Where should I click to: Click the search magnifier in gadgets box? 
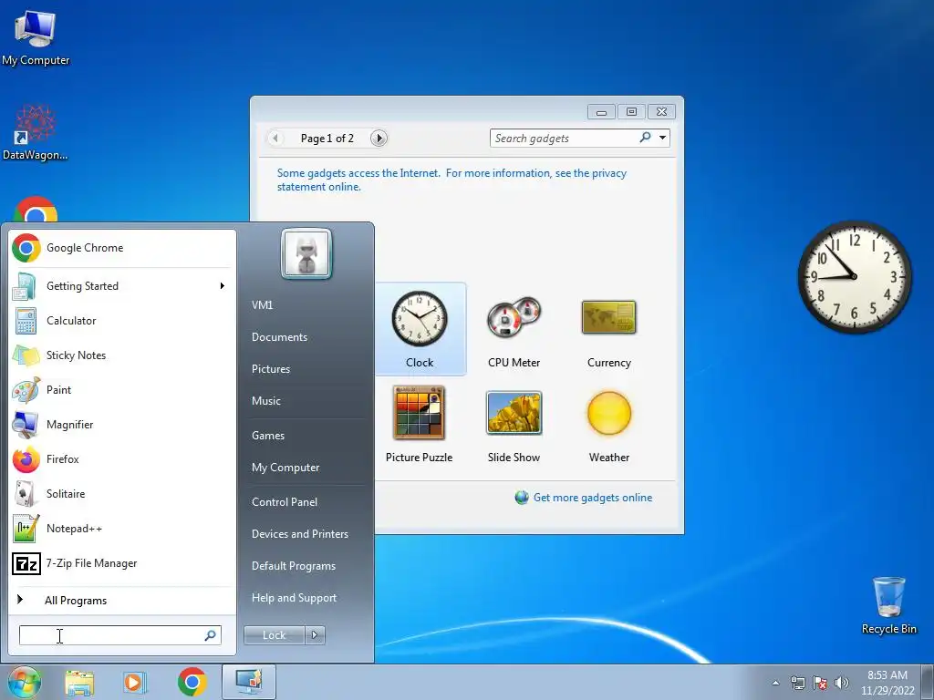645,138
